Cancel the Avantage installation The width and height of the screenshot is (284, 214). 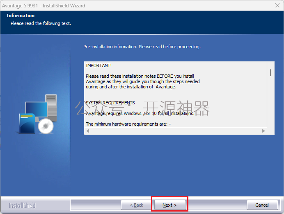(x=262, y=205)
